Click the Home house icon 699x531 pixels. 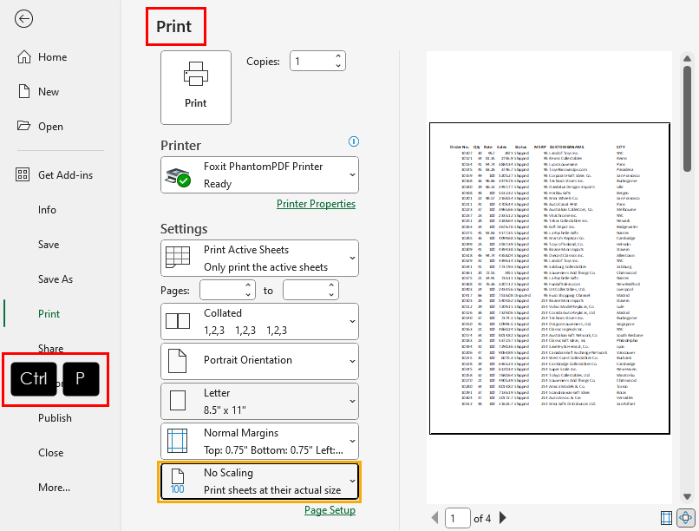pos(24,57)
